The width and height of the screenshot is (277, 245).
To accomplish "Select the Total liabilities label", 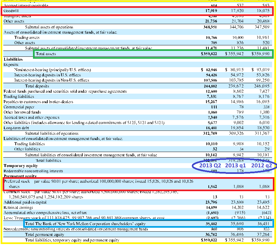I will tap(48, 161).
